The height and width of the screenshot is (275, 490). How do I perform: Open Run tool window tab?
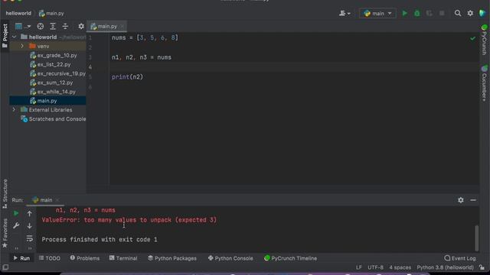pyautogui.click(x=21, y=258)
